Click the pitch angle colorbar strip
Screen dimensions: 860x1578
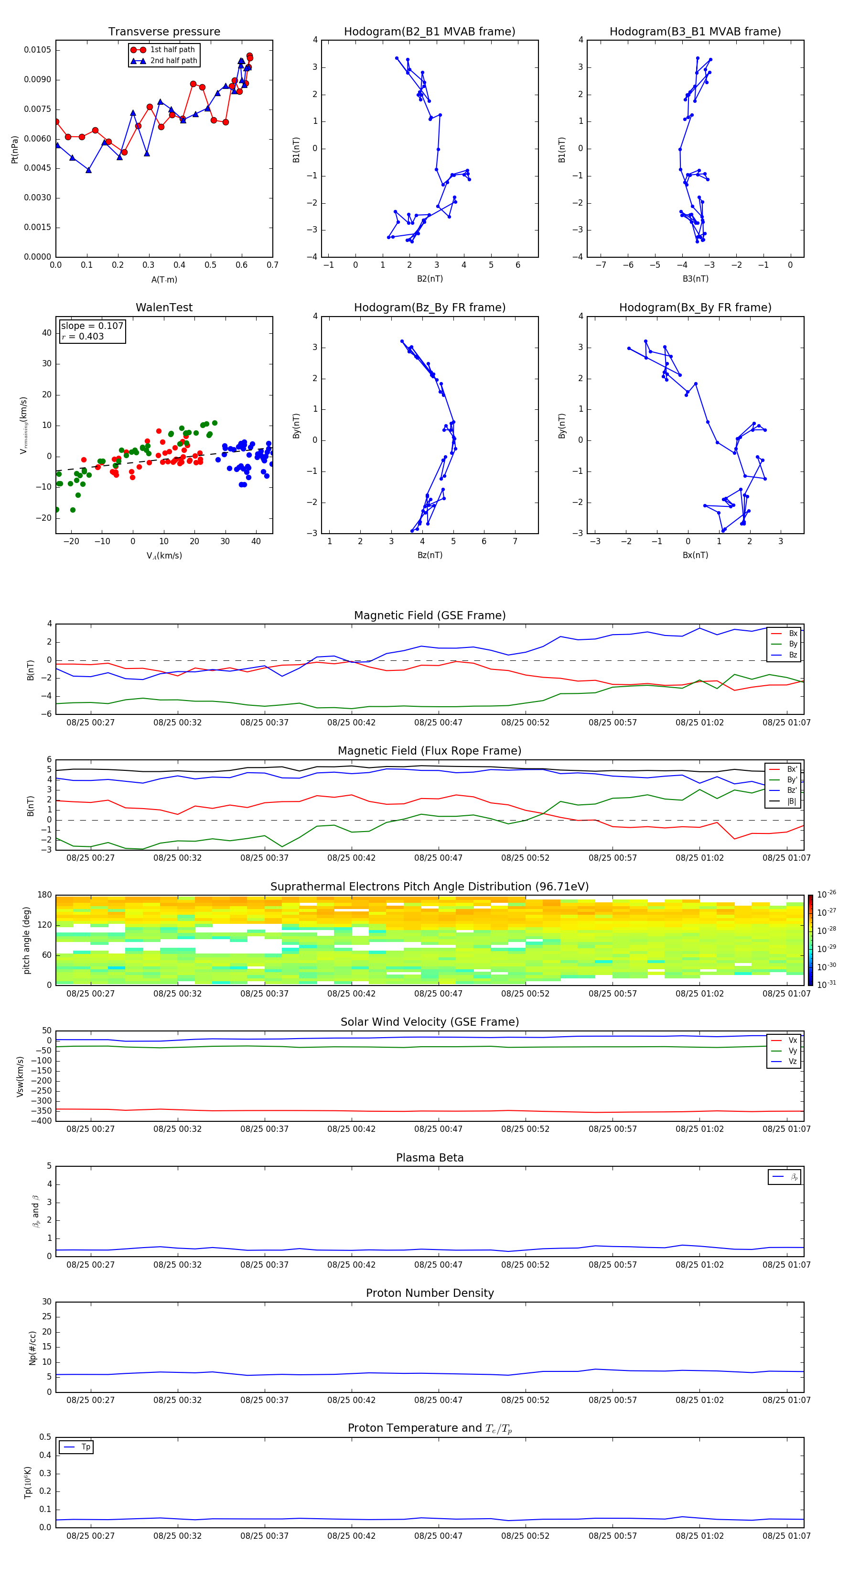click(x=810, y=940)
